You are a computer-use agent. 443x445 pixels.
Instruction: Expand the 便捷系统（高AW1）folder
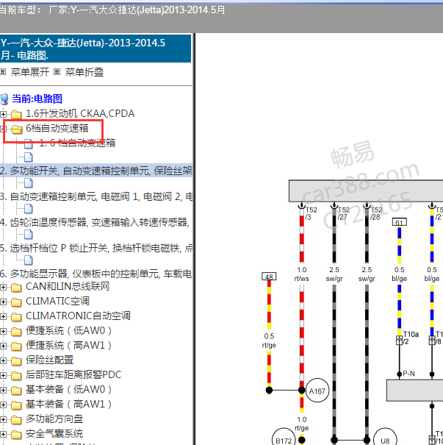[3, 346]
